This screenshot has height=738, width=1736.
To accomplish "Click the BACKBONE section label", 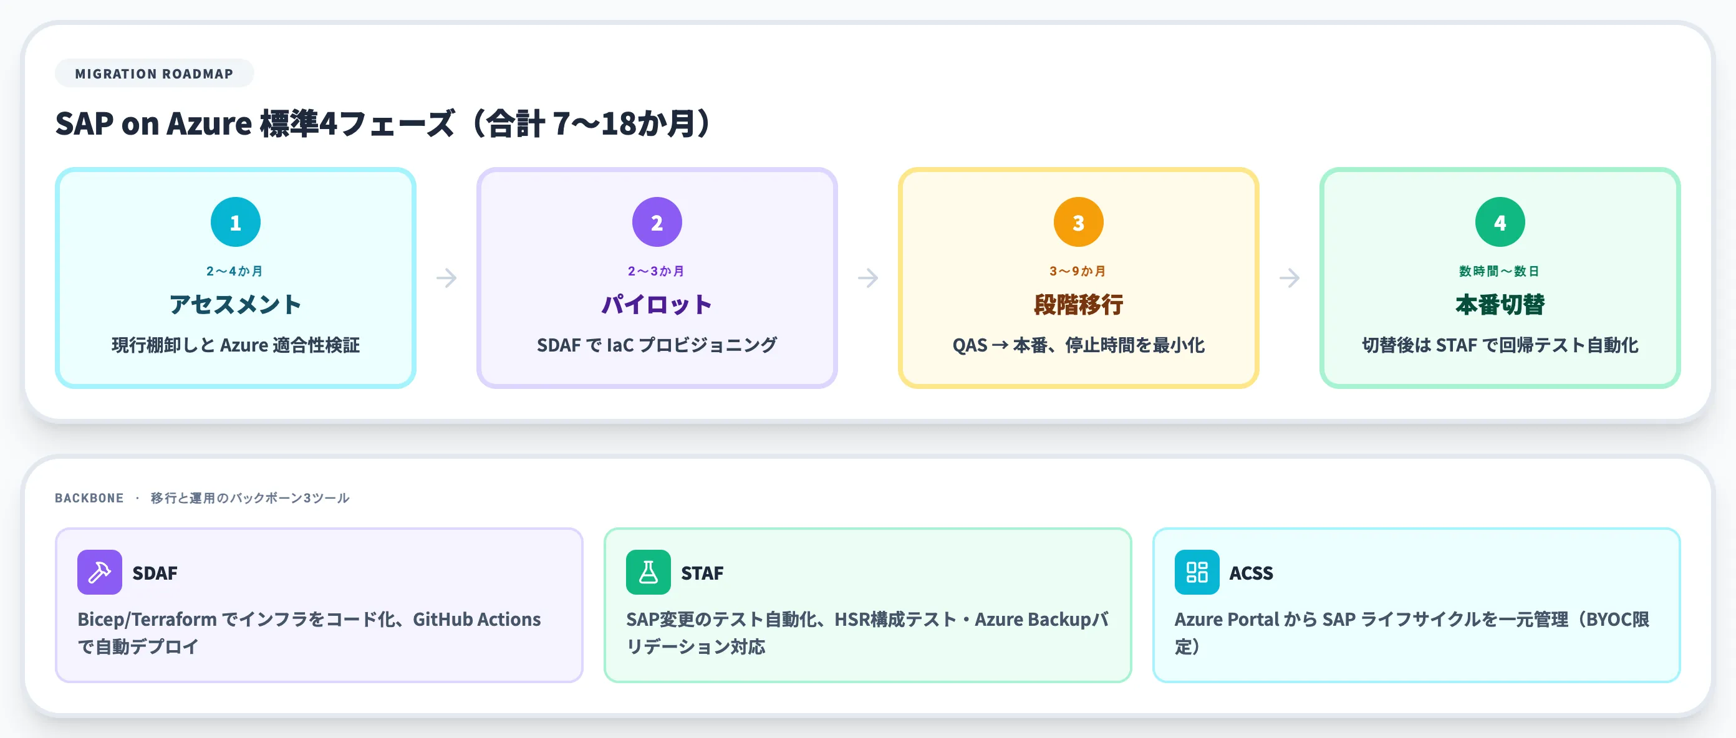I will pyautogui.click(x=89, y=497).
